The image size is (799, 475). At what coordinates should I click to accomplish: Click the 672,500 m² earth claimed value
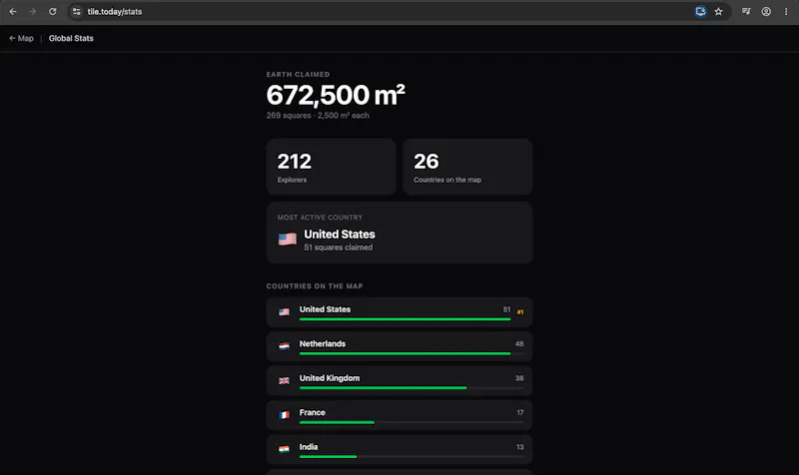(336, 95)
